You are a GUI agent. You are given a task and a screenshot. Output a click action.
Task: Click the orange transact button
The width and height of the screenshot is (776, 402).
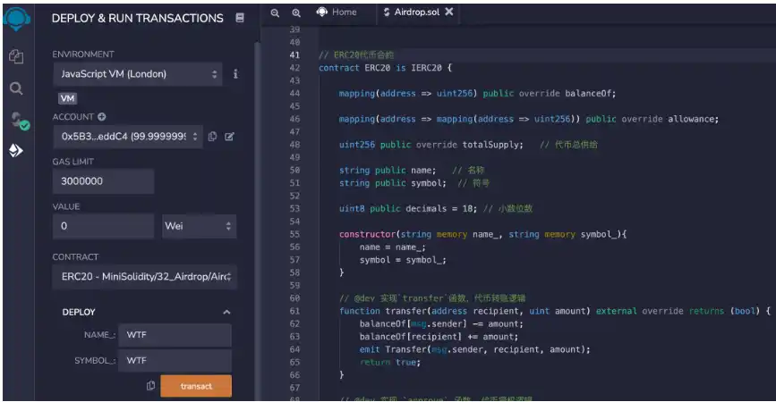coord(196,386)
